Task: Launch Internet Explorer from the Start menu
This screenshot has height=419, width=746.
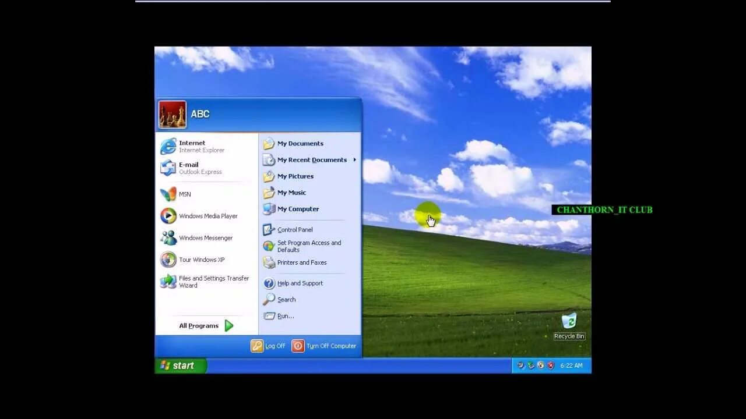Action: [193, 145]
